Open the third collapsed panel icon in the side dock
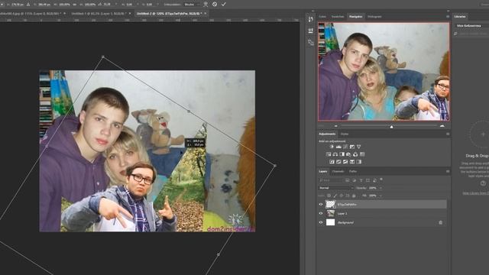The height and width of the screenshot is (275, 489). (x=311, y=43)
